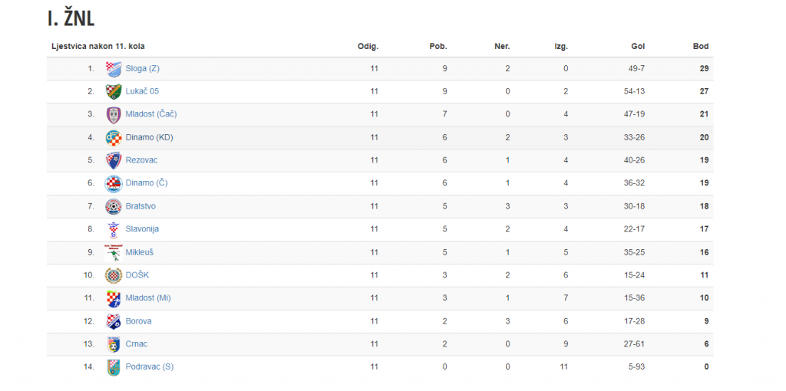
Task: Open the Mladost (Mi) team link
Action: (148, 298)
